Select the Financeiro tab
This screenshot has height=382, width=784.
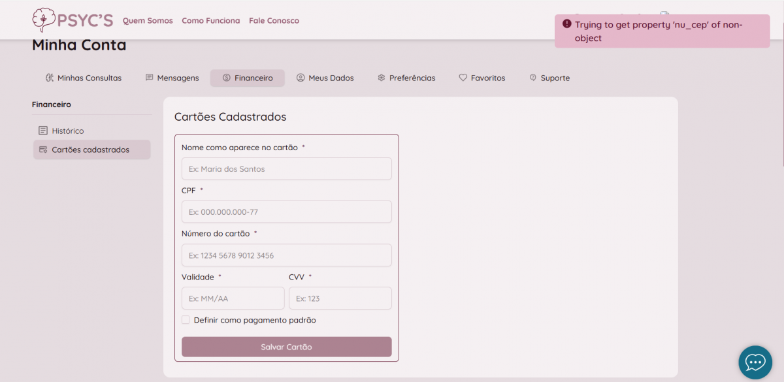pyautogui.click(x=247, y=78)
